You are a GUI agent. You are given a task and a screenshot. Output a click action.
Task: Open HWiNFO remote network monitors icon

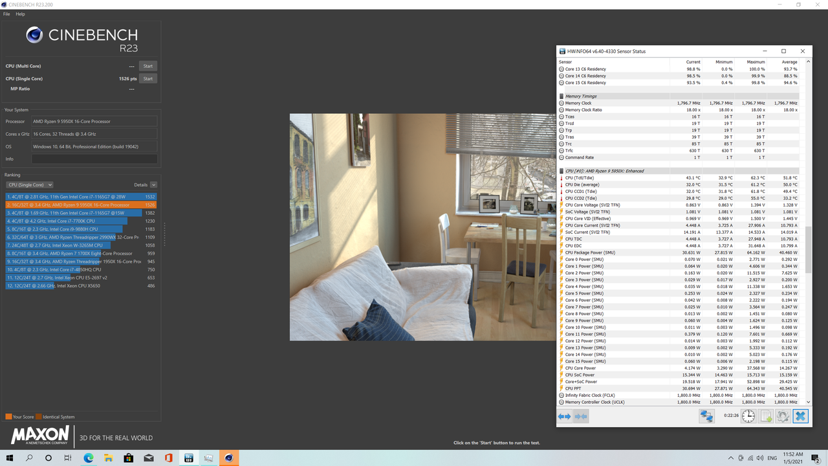click(706, 416)
